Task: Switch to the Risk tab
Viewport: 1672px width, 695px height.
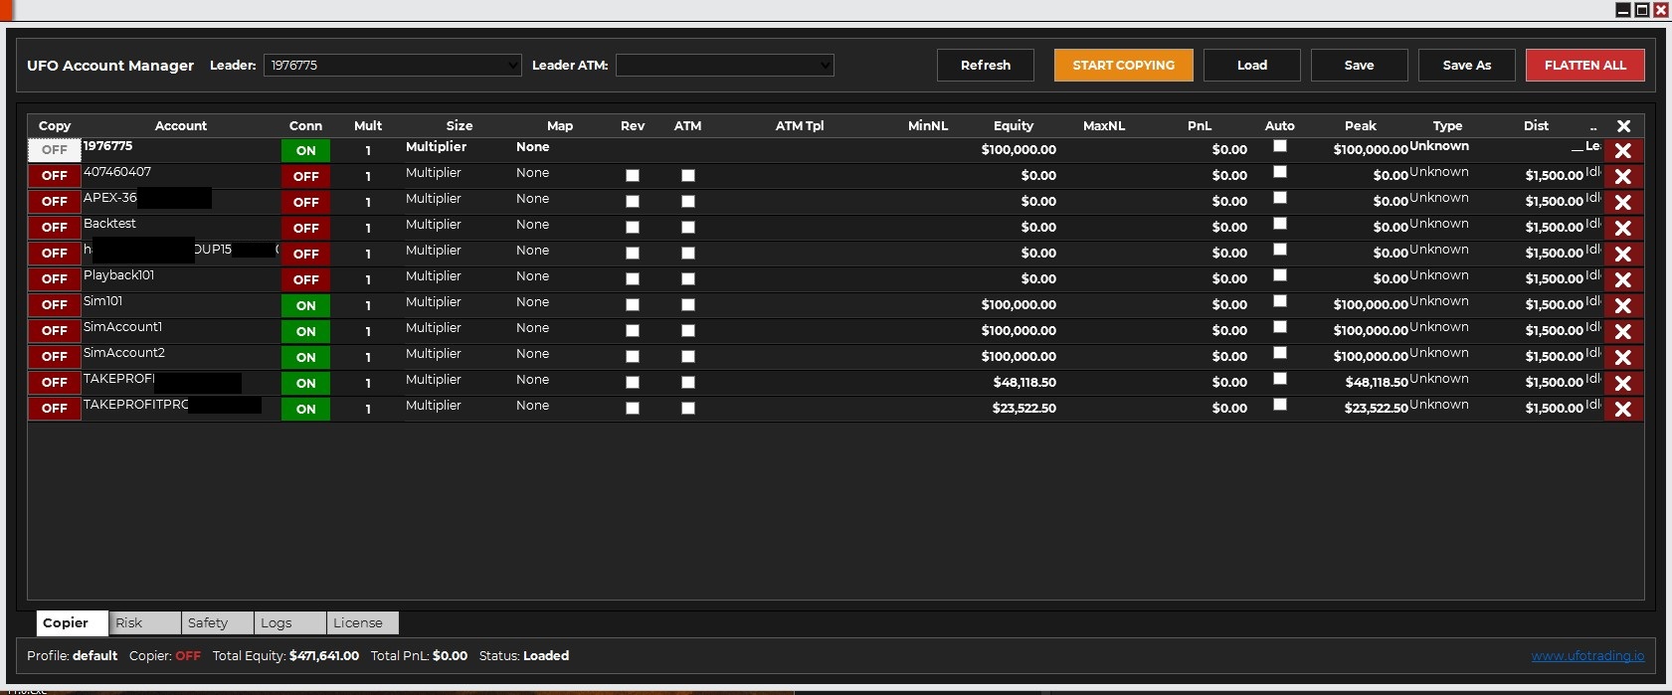Action: 144,622
